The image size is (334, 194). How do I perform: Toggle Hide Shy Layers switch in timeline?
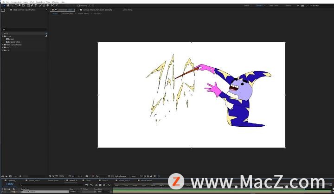(96, 185)
